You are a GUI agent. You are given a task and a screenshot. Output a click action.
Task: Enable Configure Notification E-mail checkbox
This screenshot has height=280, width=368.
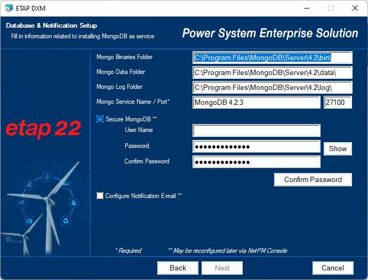click(x=100, y=196)
